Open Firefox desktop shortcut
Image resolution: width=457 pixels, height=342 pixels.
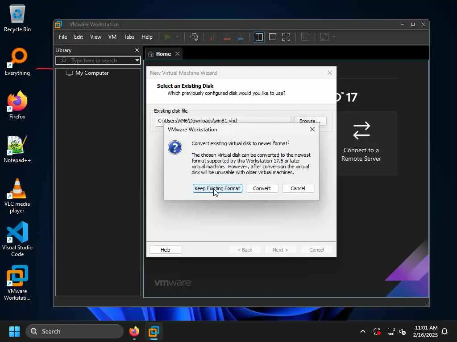[17, 105]
